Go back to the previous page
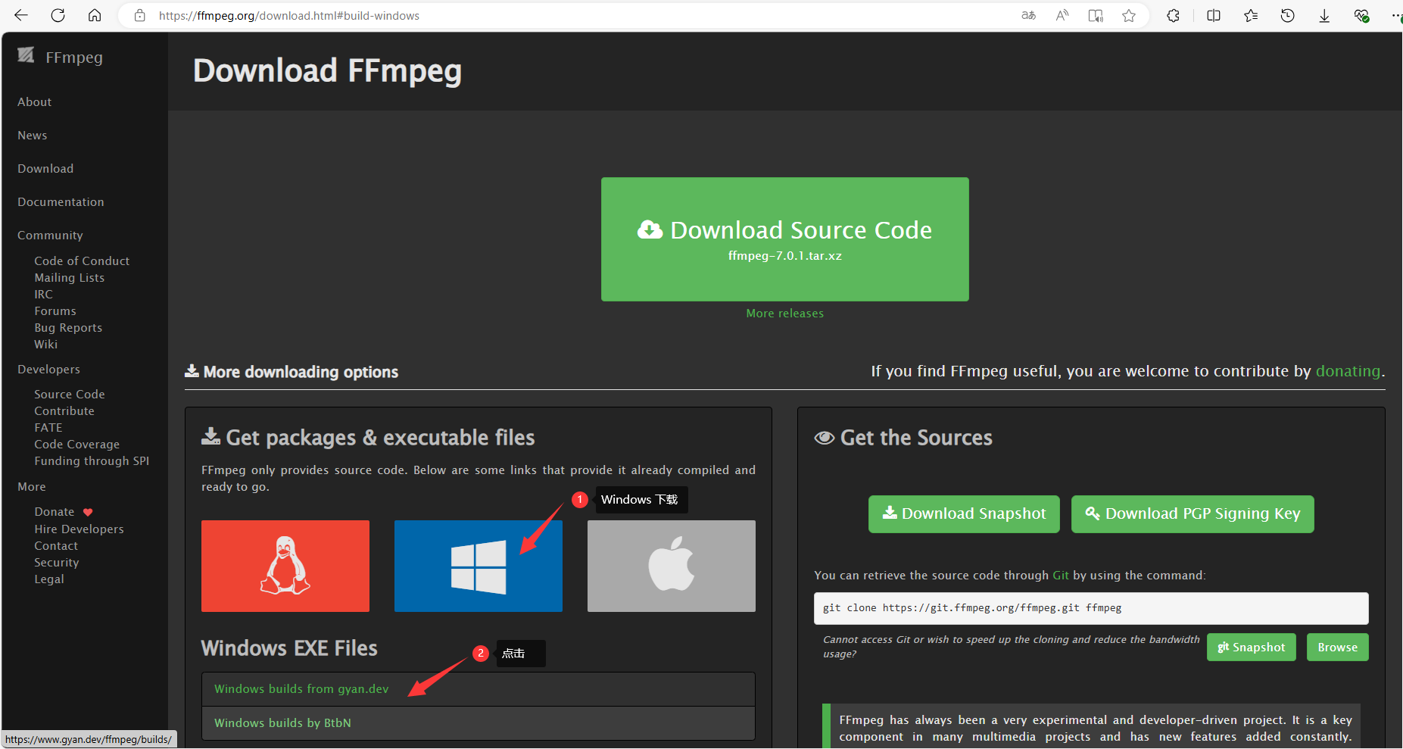Viewport: 1403px width, 749px height. click(21, 15)
